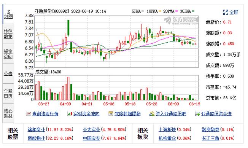
Task: Open the 机构重仓 sector link
Action: click(167, 138)
